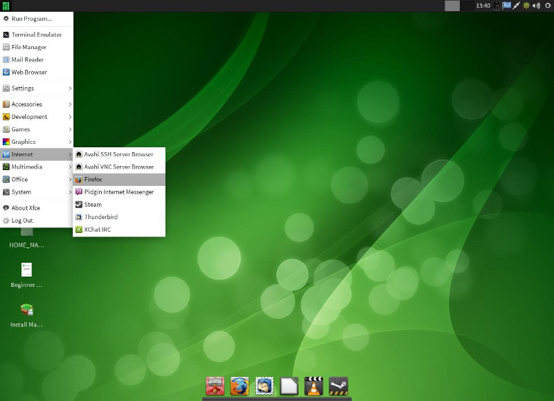Launch Steam from the bottom dock

(x=338, y=386)
